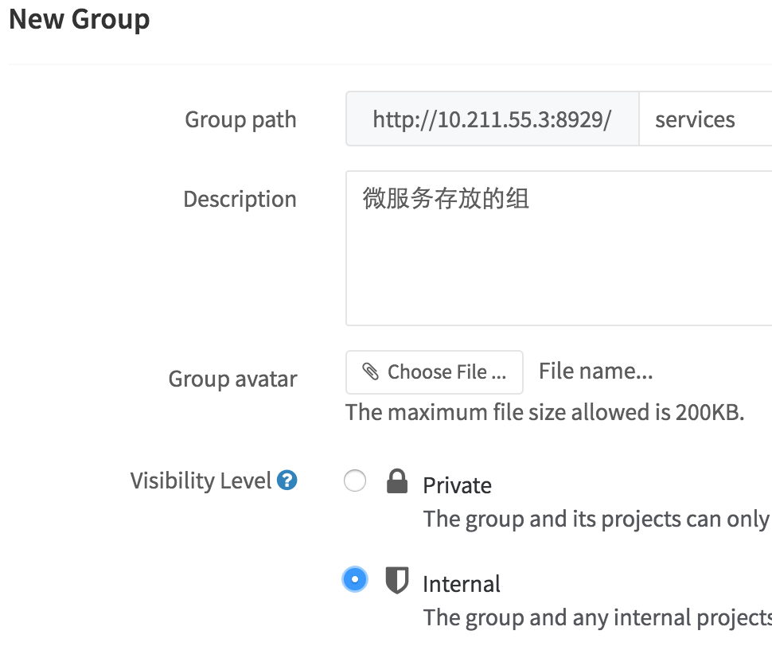Click the http://10.211.55.3:8929/ URL prefix box
Image resolution: width=772 pixels, height=646 pixels.
click(493, 119)
